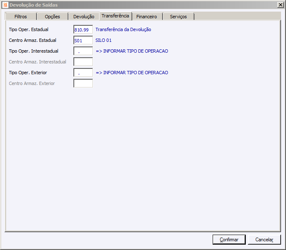Close the Devolução de Saídas window

click(280, 5)
